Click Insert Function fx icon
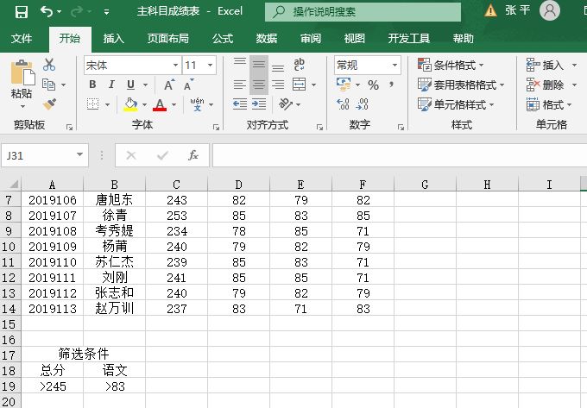Viewport: 587px width, 408px height. pos(193,155)
